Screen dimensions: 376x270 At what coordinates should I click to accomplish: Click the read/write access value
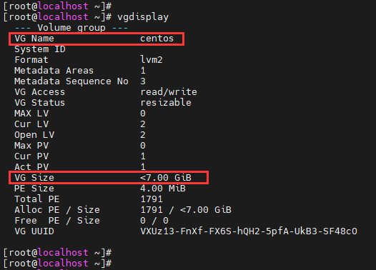tap(169, 92)
